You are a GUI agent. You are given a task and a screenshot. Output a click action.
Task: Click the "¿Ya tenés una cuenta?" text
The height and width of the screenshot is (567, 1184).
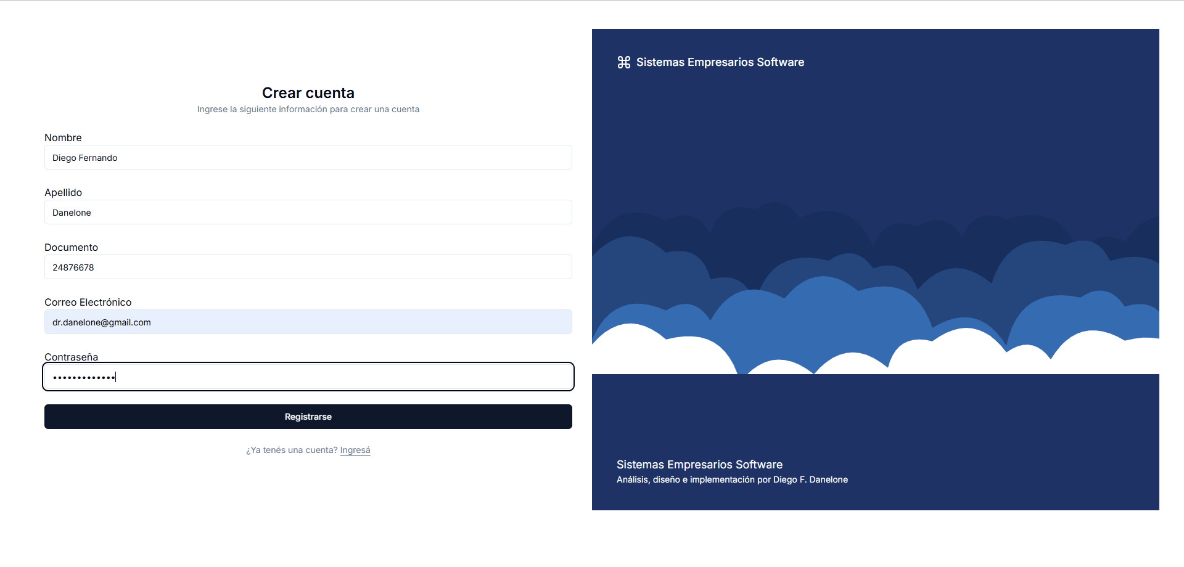(x=292, y=451)
